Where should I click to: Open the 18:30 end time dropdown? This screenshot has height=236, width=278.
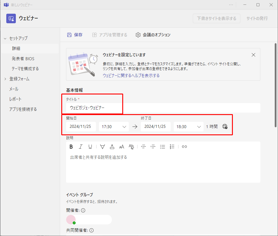pos(188,127)
